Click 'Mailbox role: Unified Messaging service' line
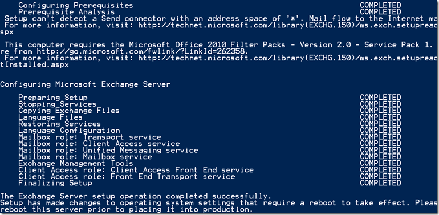 pos(108,151)
